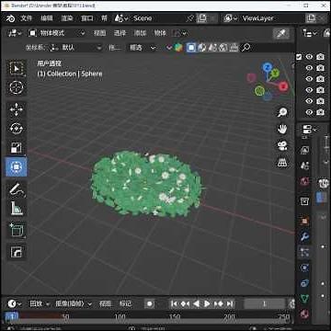
Task: Click the hand pan navigation icon
Action: 282,129
